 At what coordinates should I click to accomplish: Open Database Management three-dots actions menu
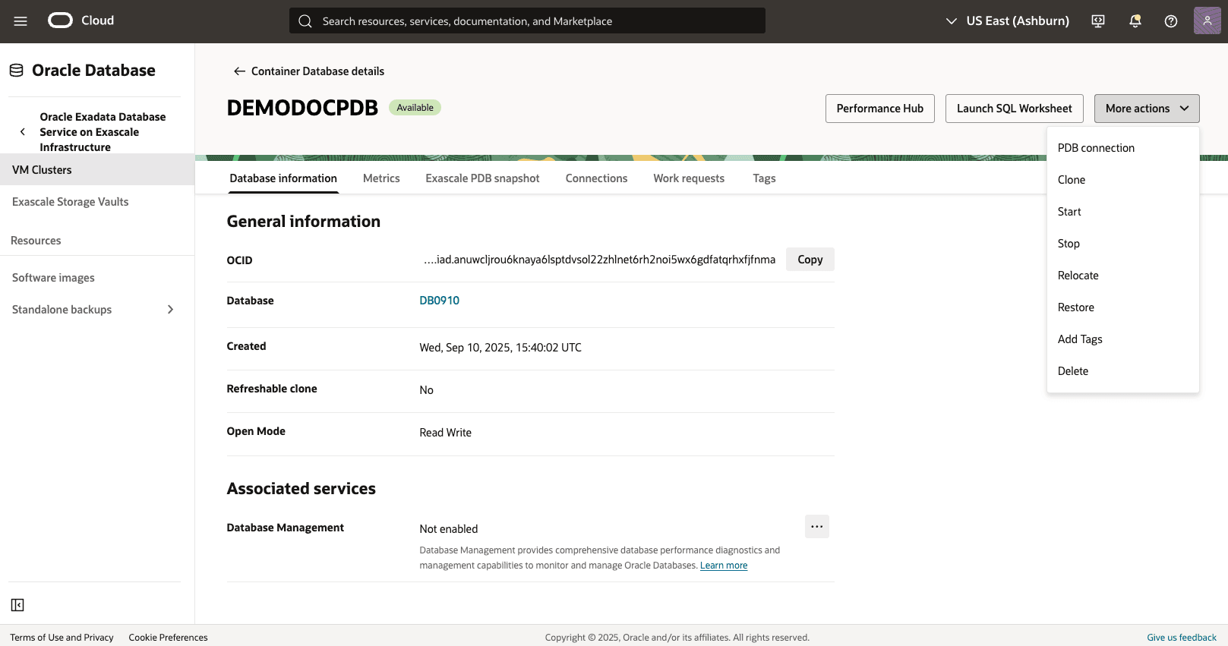pos(817,527)
